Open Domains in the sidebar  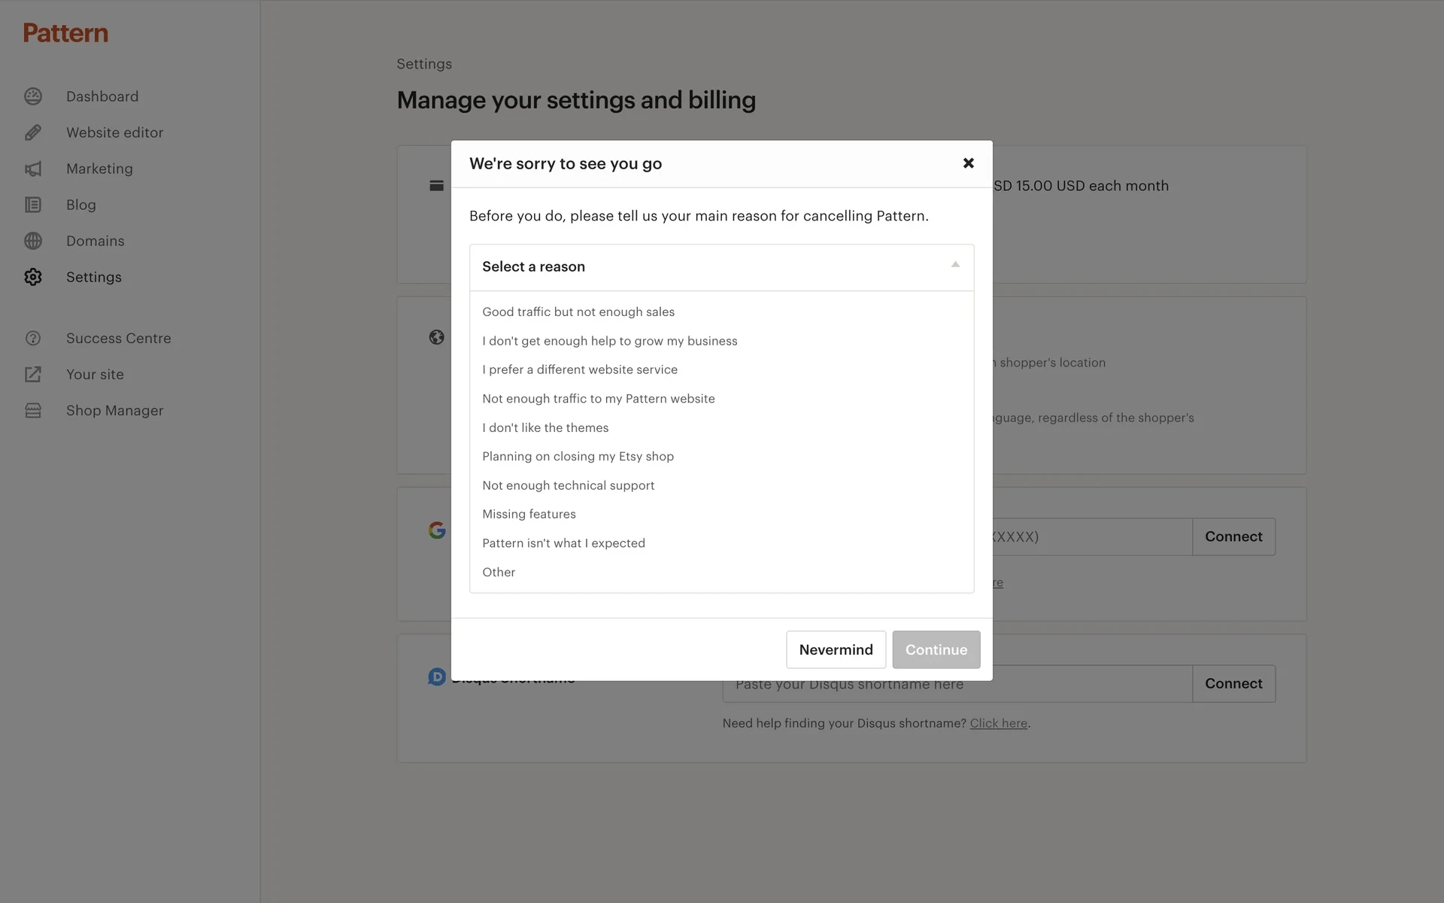96,241
